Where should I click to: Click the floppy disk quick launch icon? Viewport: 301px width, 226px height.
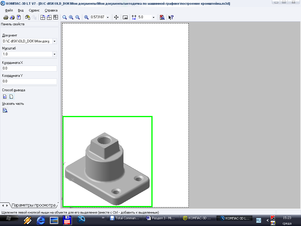point(67,220)
